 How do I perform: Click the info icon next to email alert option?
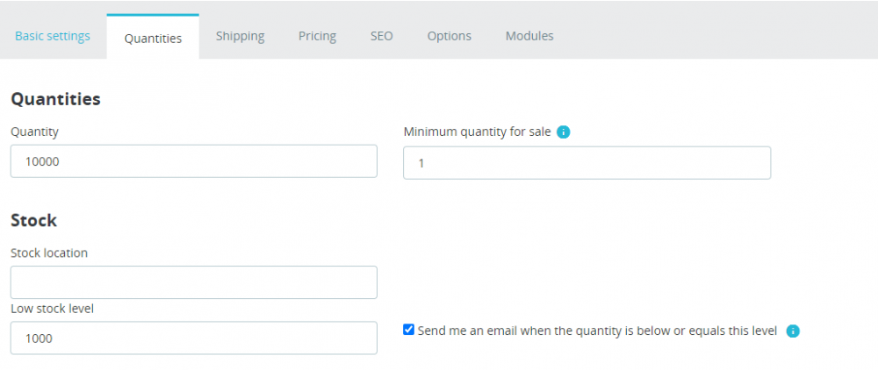tap(793, 331)
